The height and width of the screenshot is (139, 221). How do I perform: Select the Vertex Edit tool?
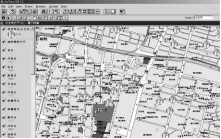click(14, 18)
